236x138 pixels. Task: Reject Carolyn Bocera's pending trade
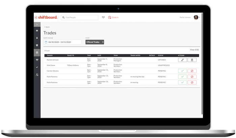[192, 71]
